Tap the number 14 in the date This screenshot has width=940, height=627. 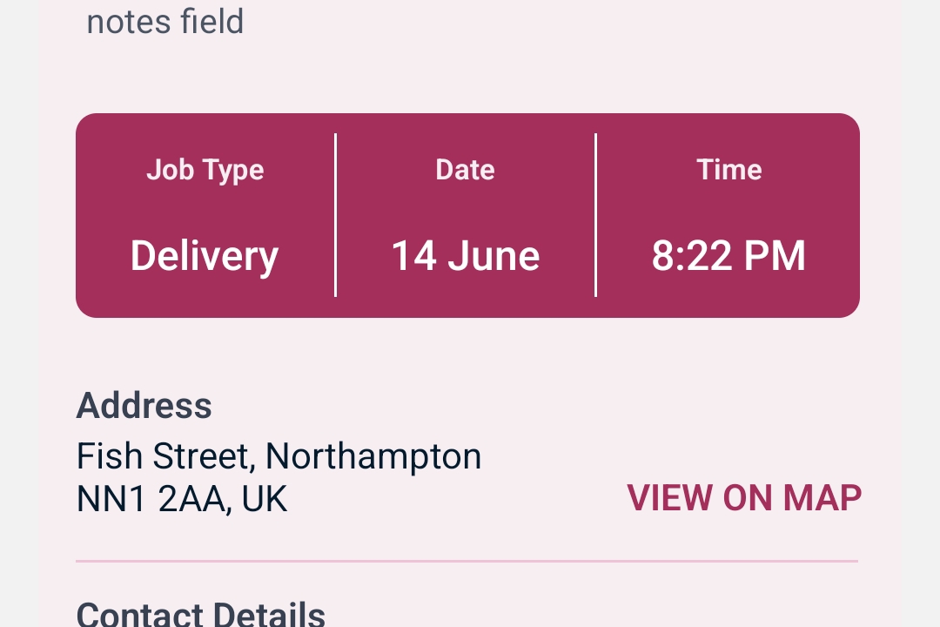(413, 256)
